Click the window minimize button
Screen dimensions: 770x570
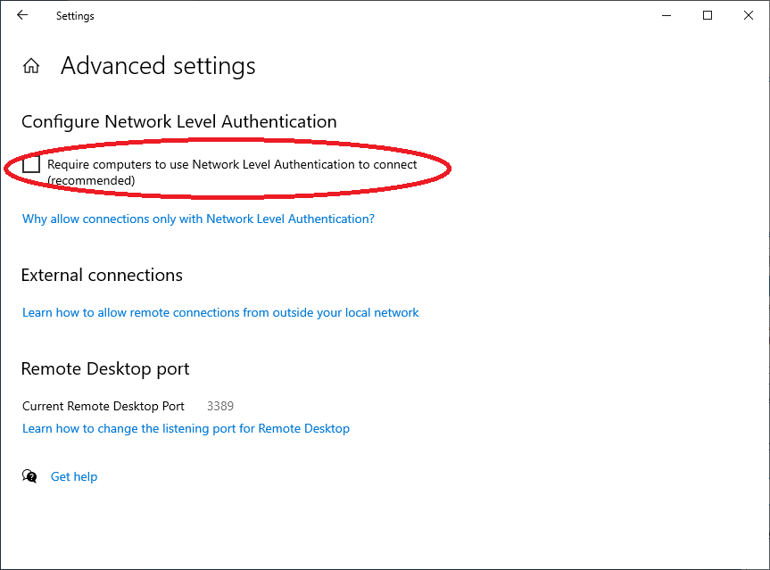(x=667, y=15)
